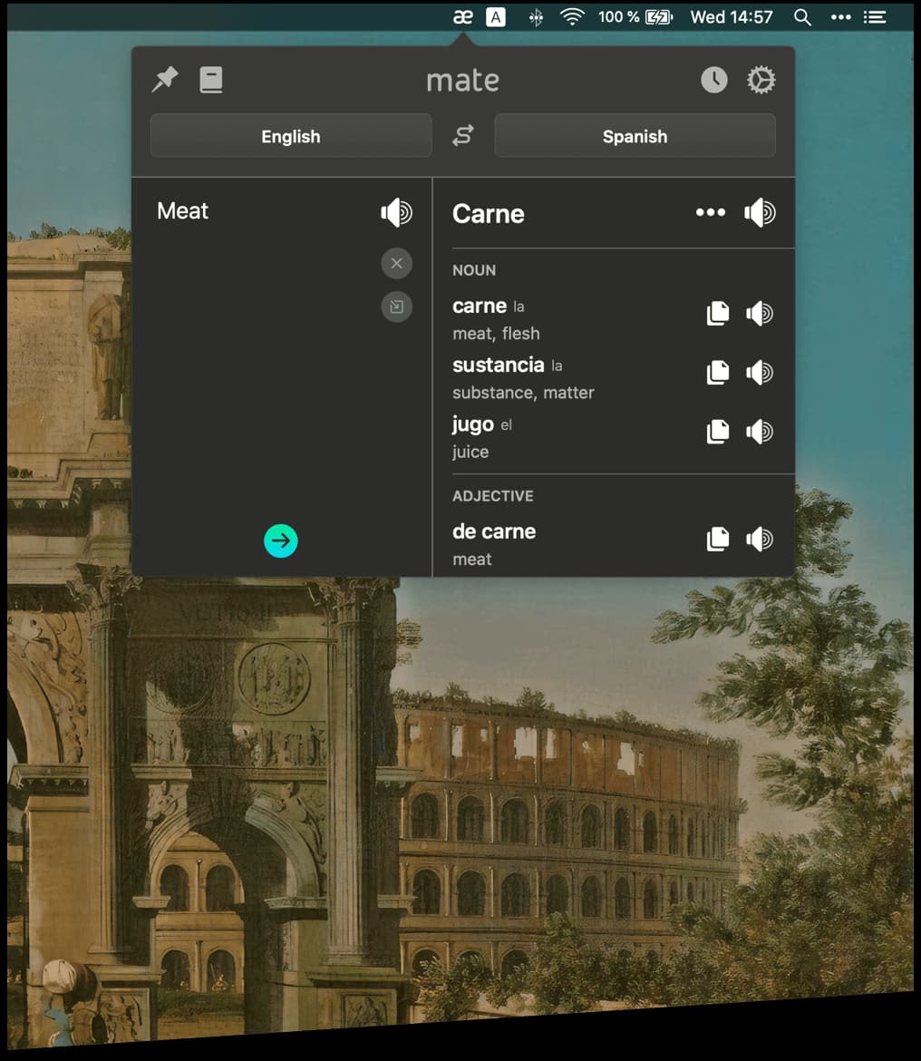Mute audio for the jugo entry
Screen dimensions: 921x1061
758,432
